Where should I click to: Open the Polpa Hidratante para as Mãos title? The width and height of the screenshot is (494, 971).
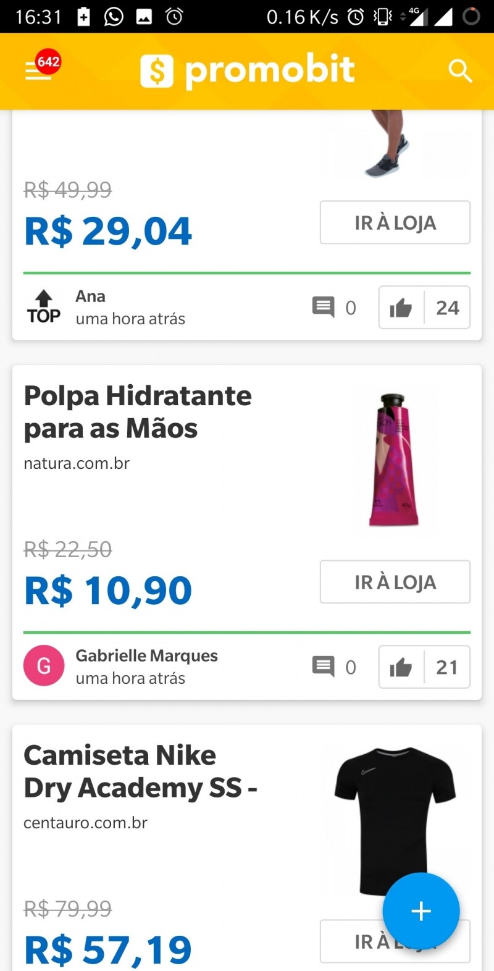click(x=138, y=412)
